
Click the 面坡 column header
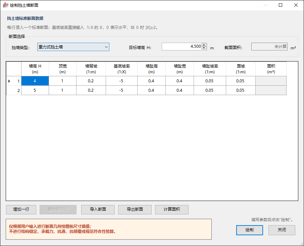241,69
